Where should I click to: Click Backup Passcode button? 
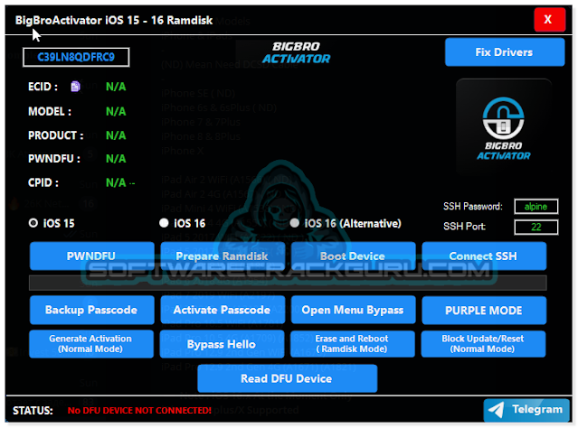[91, 310]
